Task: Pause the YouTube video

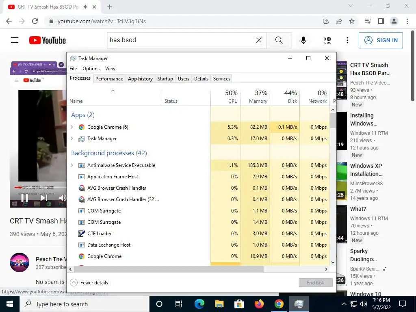Action: click(x=24, y=198)
